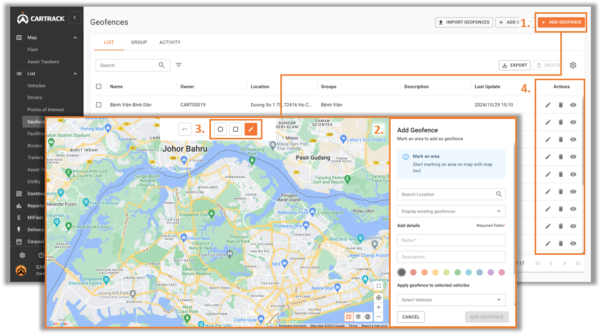Go to the previous page of geofences
The image size is (600, 335).
click(551, 264)
